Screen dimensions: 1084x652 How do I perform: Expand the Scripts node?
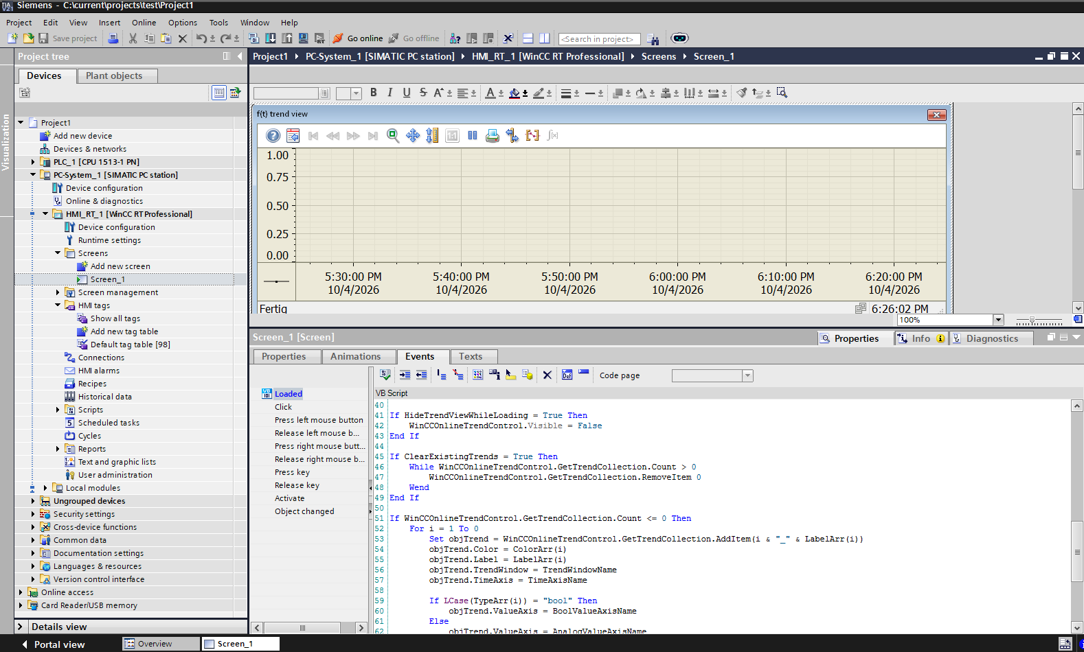(x=58, y=410)
